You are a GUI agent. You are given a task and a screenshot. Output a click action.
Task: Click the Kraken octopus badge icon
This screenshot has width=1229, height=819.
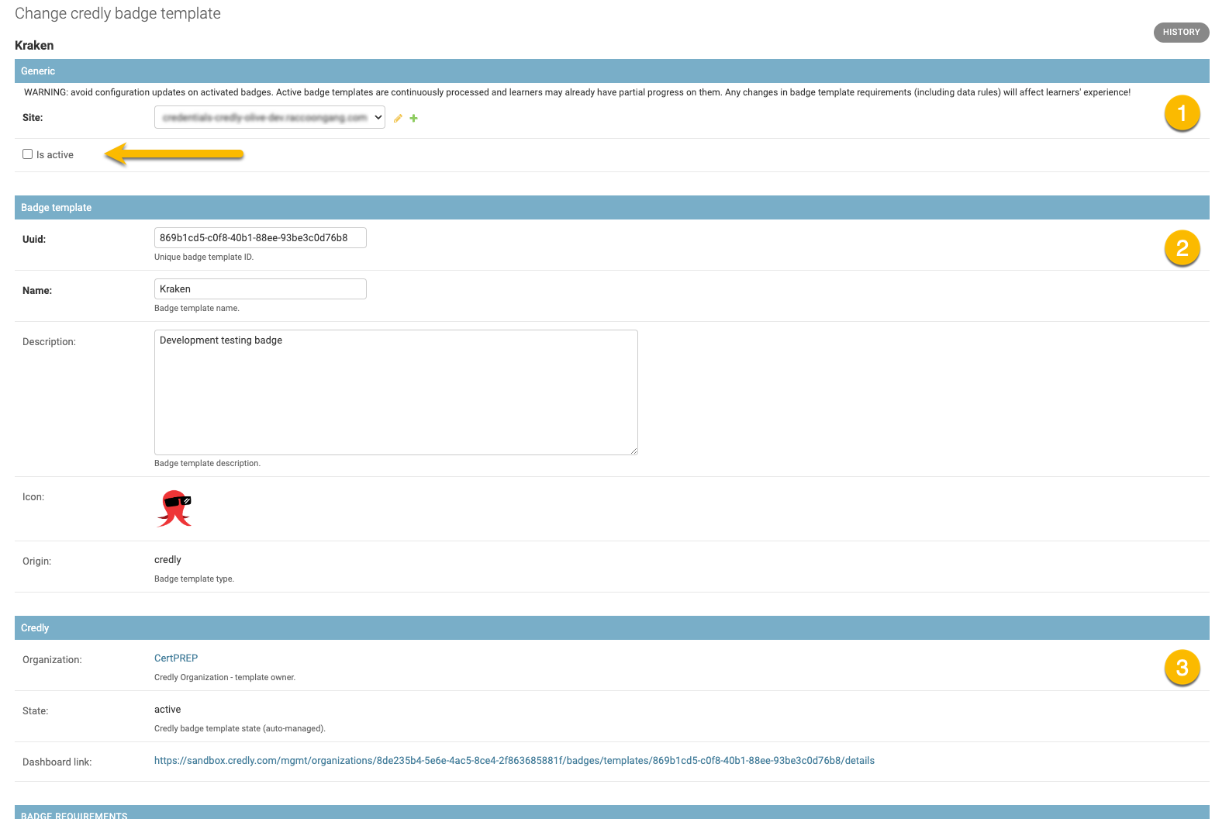174,509
